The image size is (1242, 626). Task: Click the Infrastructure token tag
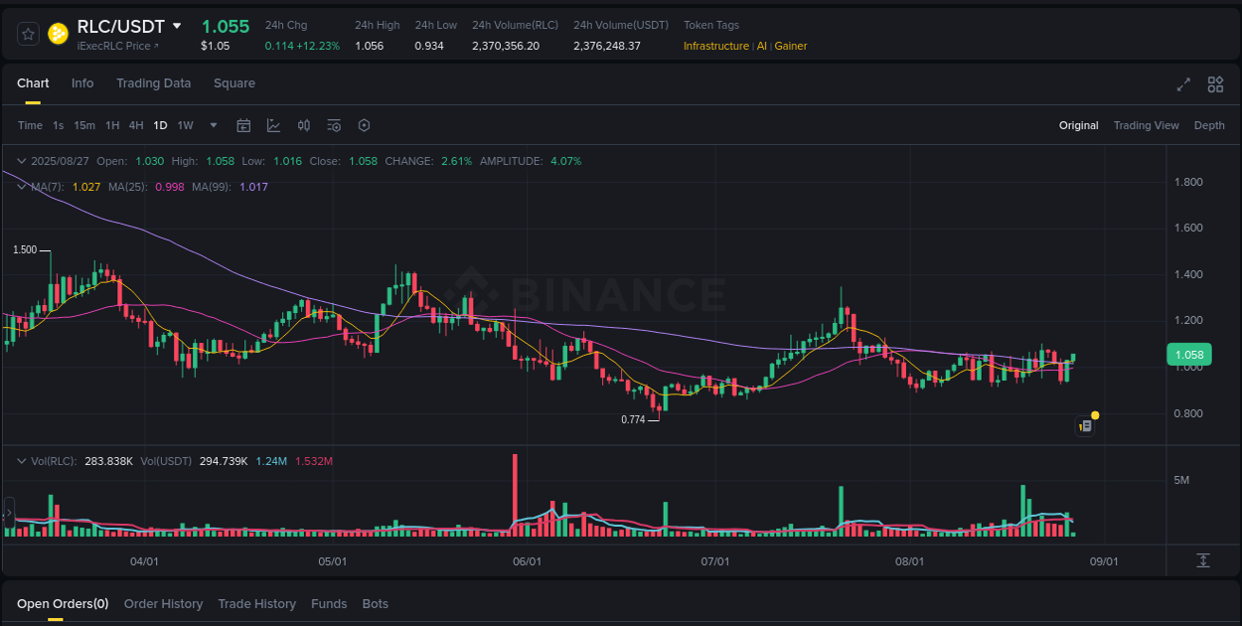[x=715, y=45]
